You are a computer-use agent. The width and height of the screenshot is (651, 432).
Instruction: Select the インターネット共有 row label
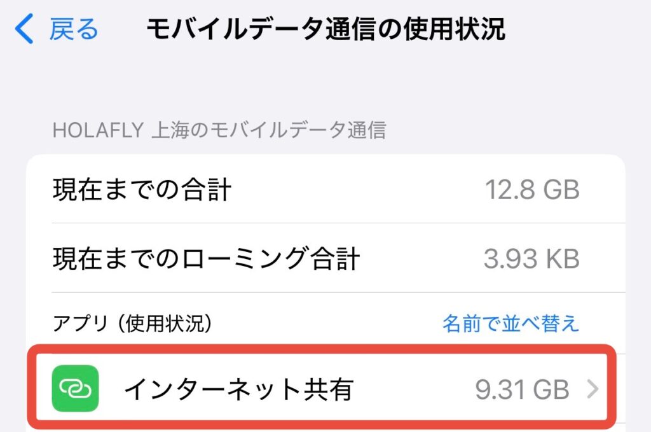coord(238,389)
